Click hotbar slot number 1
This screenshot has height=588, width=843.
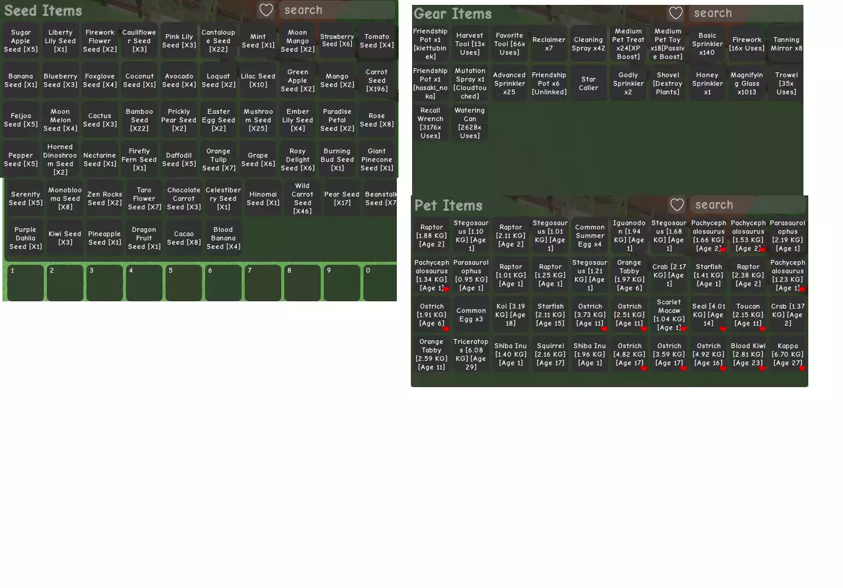[x=26, y=283]
